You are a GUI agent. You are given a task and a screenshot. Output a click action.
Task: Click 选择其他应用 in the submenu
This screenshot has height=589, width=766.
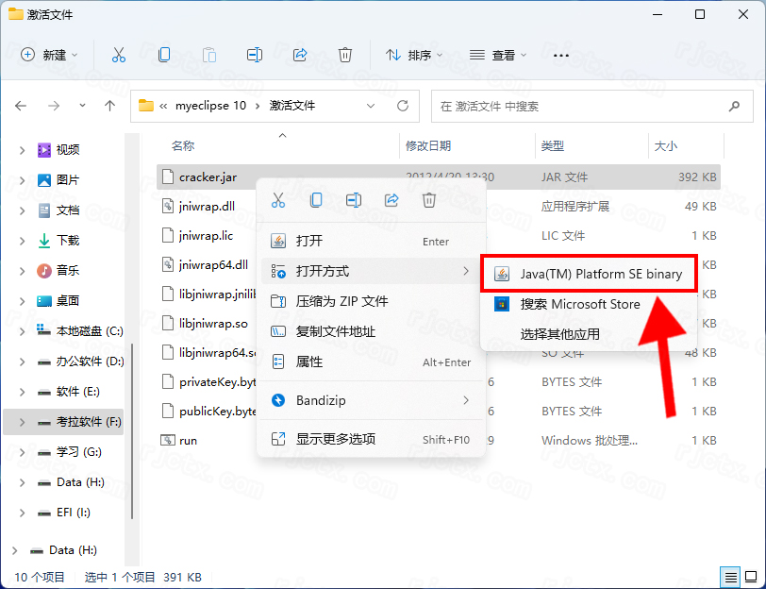(559, 334)
